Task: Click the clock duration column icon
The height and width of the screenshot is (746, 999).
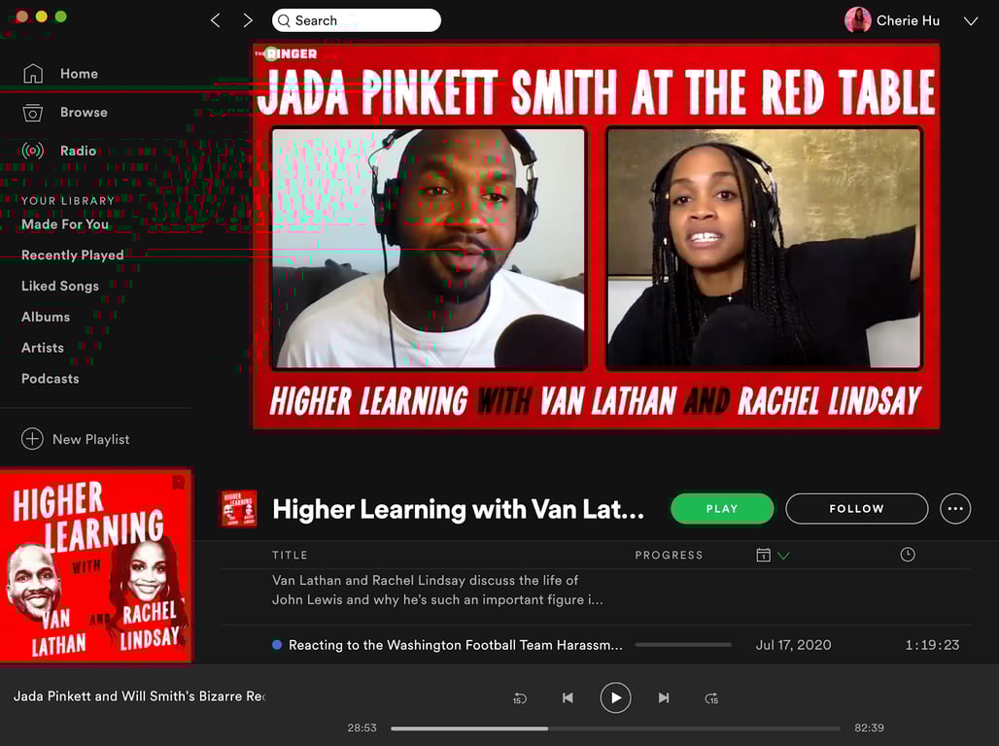Action: click(908, 555)
